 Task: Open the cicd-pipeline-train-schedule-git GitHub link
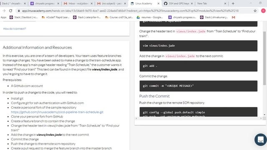tap(57, 112)
